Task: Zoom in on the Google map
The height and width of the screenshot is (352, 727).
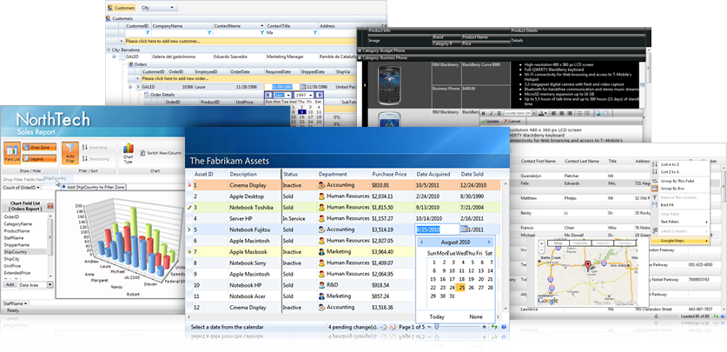Action: (542, 243)
